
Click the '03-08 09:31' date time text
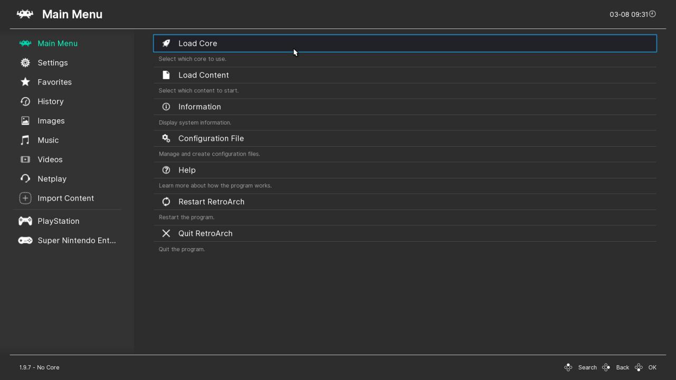coord(628,14)
